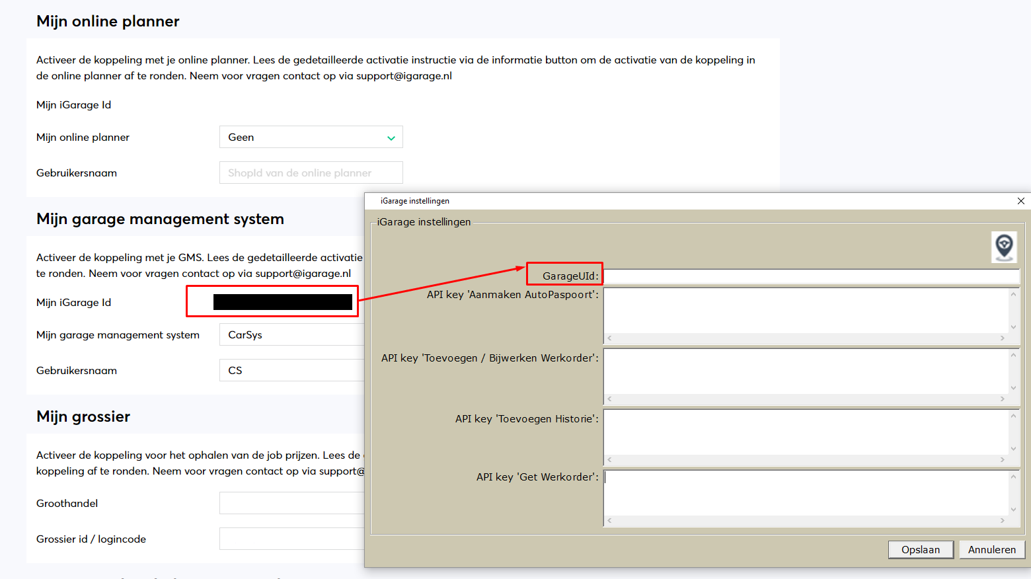Click the scroll-down arrow of the Get Werkorder box

[x=1013, y=510]
